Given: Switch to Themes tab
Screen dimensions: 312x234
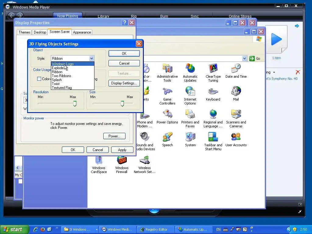Looking at the screenshot, I should click(x=24, y=32).
